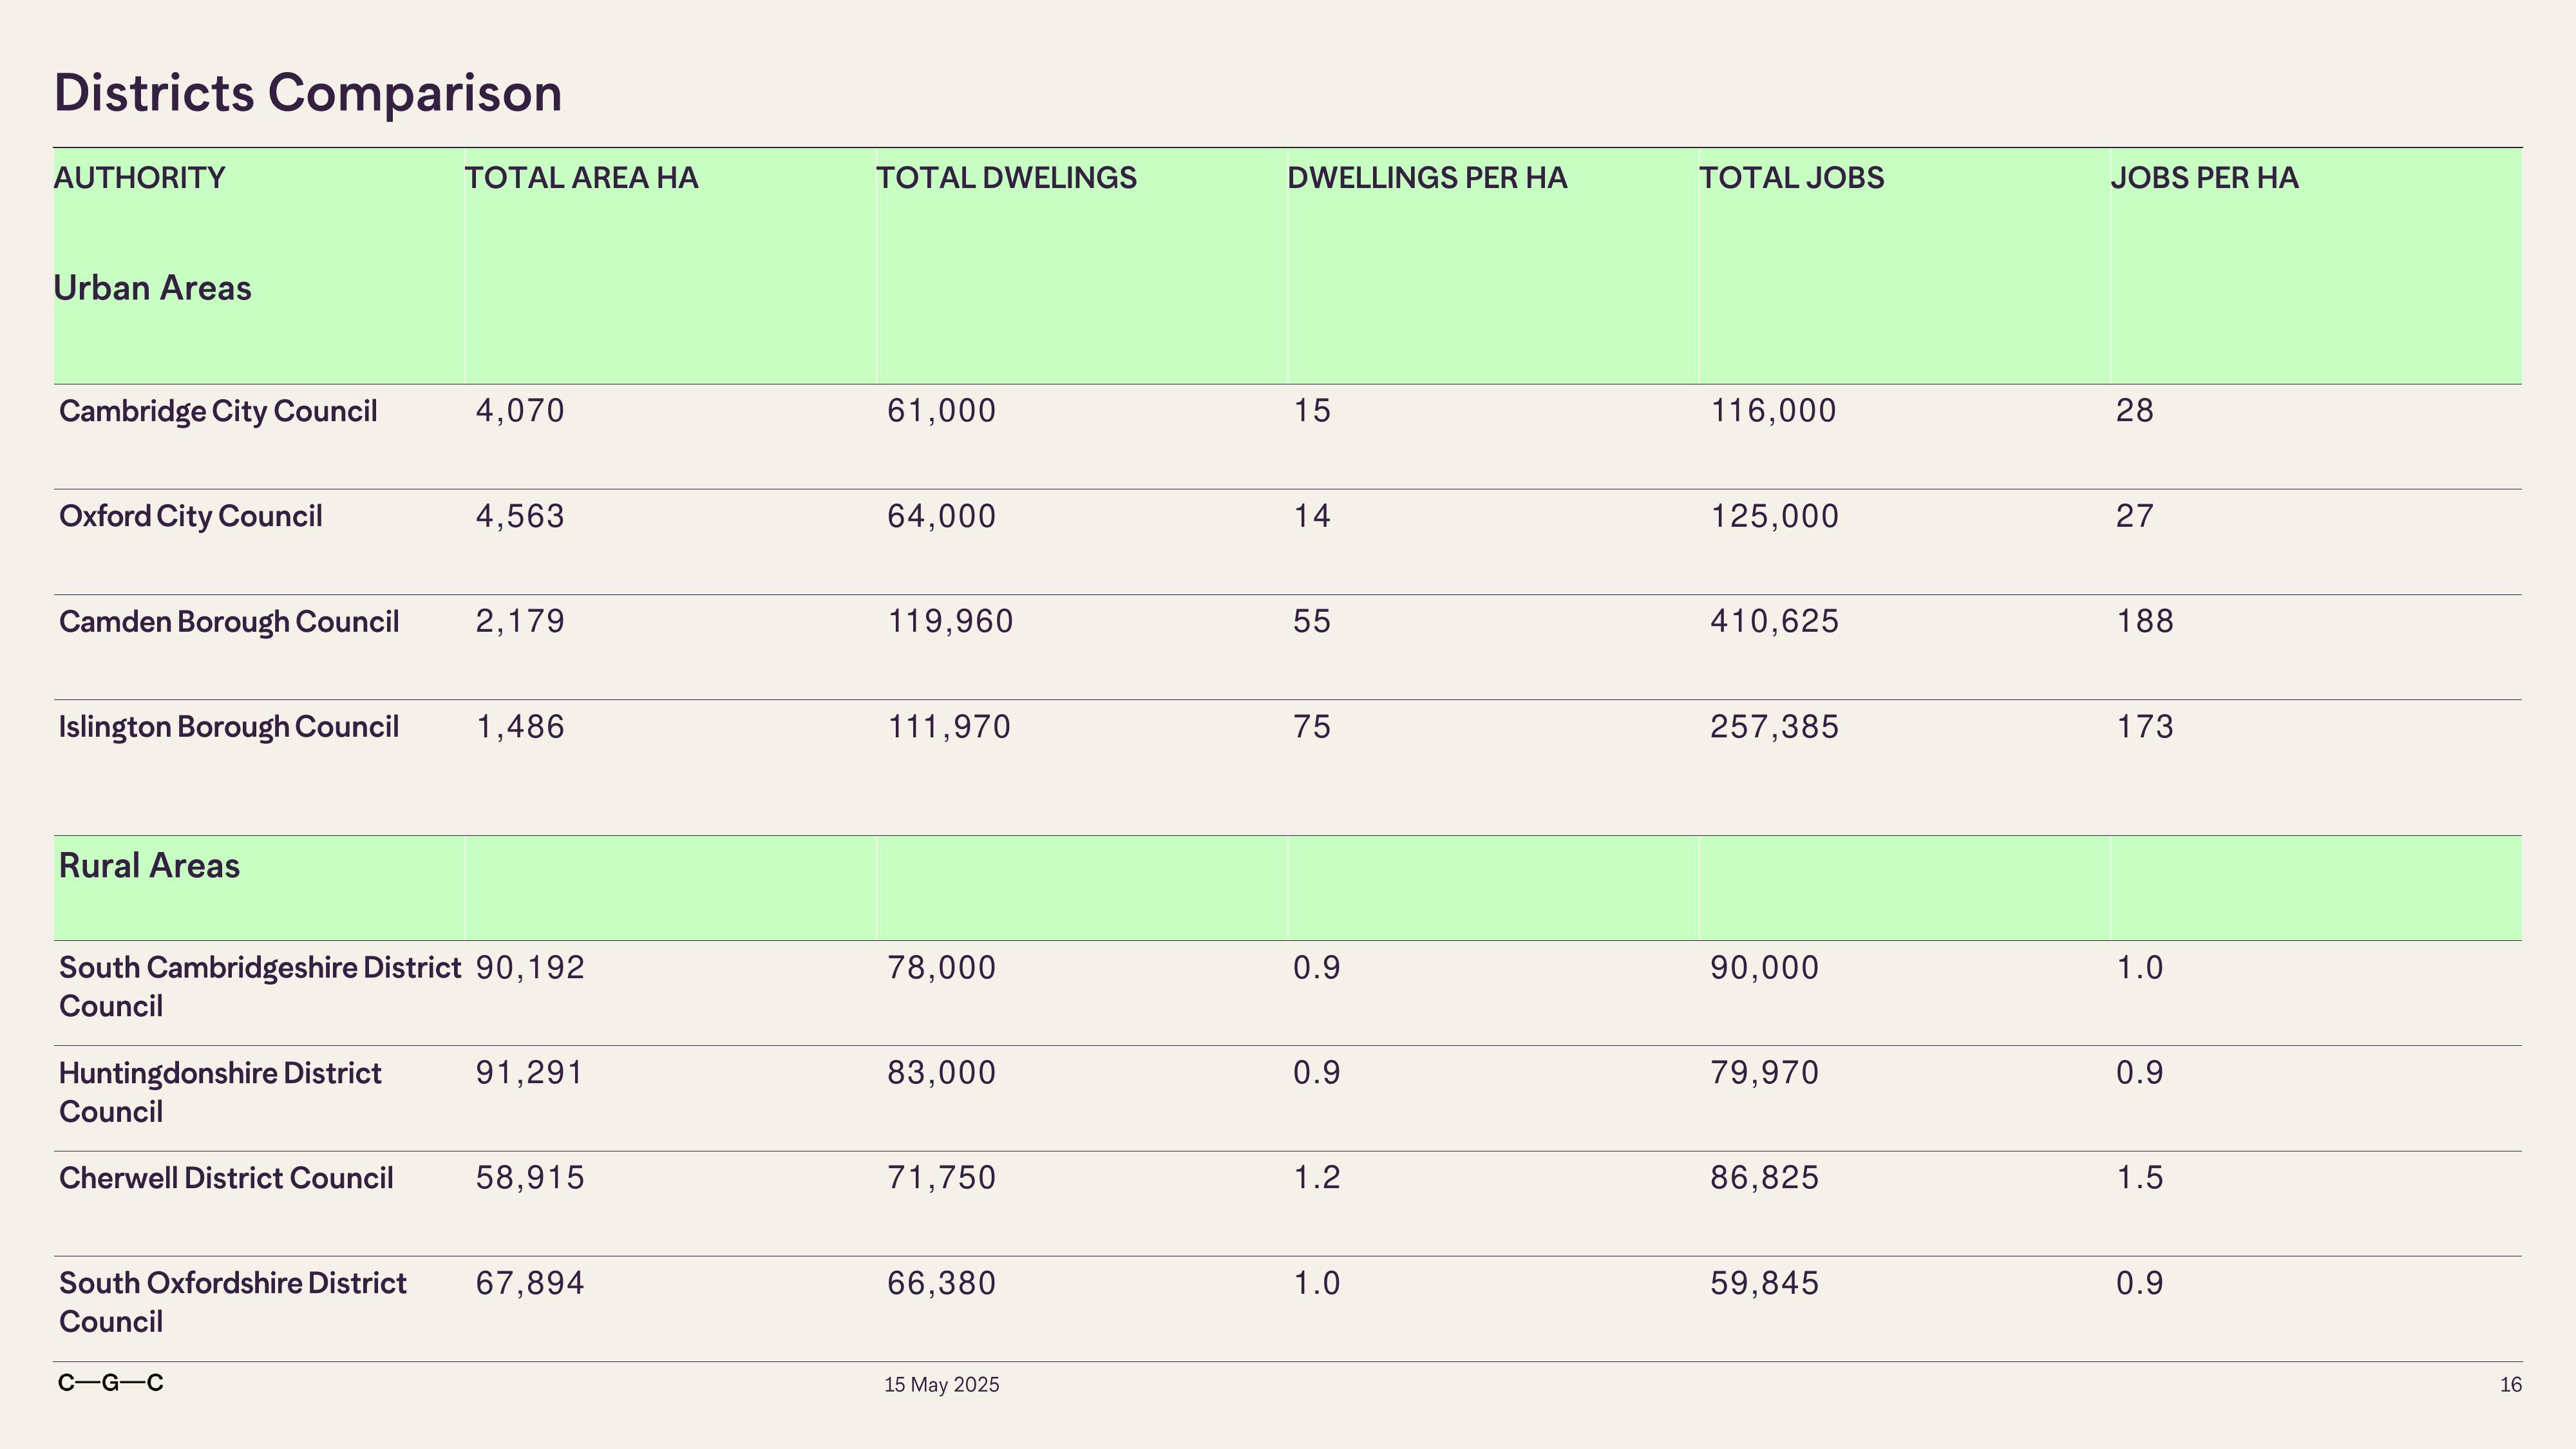2576x1449 pixels.
Task: Select the JOBS PER HA header
Action: 2204,178
